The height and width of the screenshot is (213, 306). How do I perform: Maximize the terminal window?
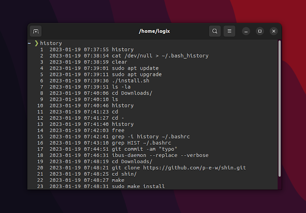coord(260,31)
